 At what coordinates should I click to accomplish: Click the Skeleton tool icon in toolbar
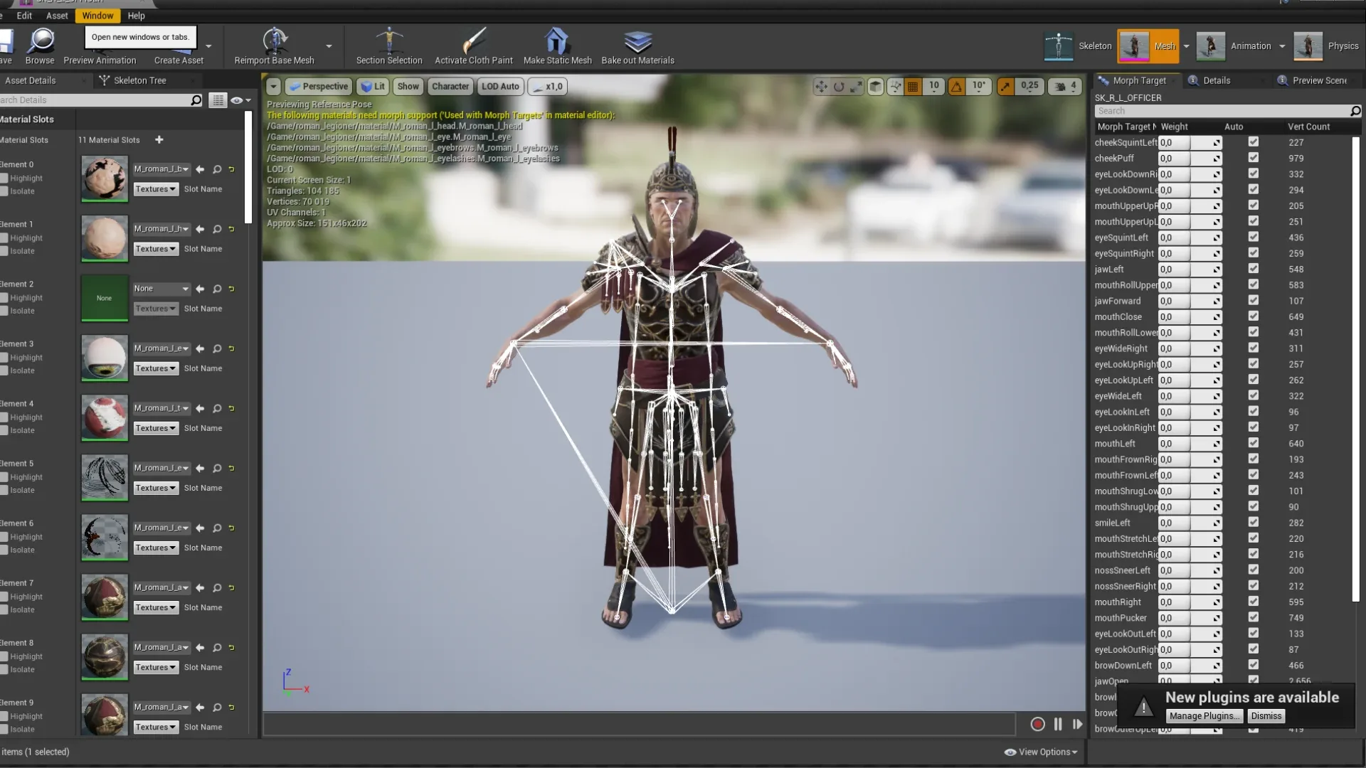click(x=1058, y=45)
